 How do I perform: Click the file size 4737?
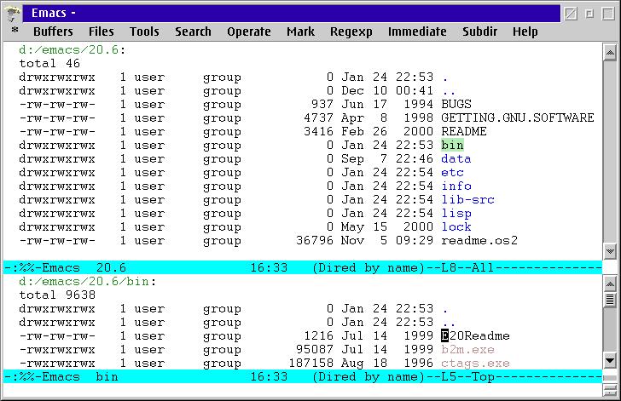click(318, 117)
